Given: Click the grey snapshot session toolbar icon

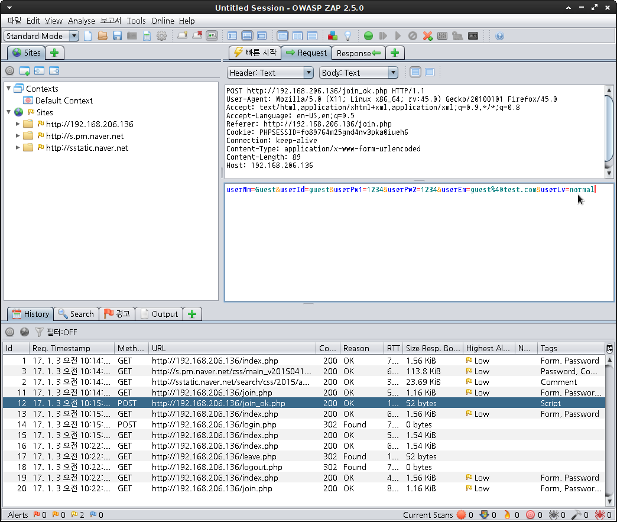Looking at the screenshot, I should coord(132,36).
